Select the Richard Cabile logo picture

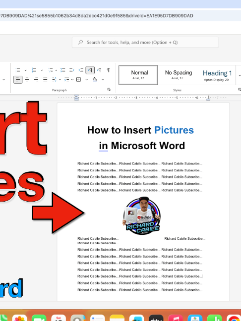142,215
